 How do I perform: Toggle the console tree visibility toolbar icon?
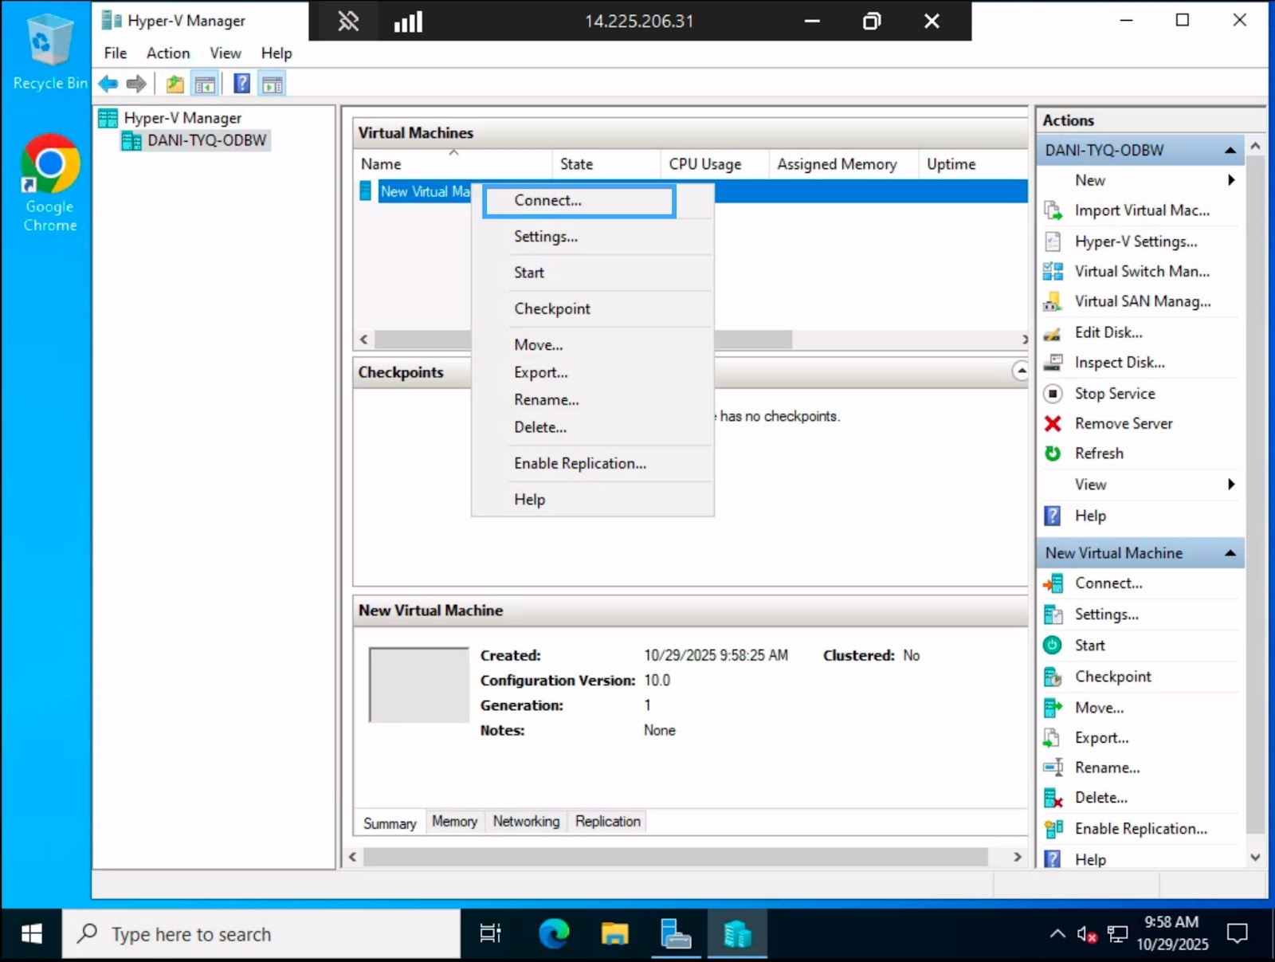pyautogui.click(x=205, y=83)
